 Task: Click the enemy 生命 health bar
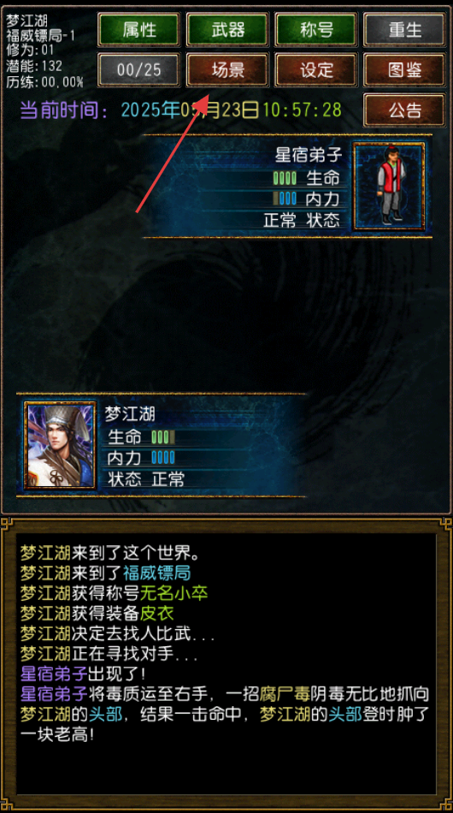pos(285,178)
